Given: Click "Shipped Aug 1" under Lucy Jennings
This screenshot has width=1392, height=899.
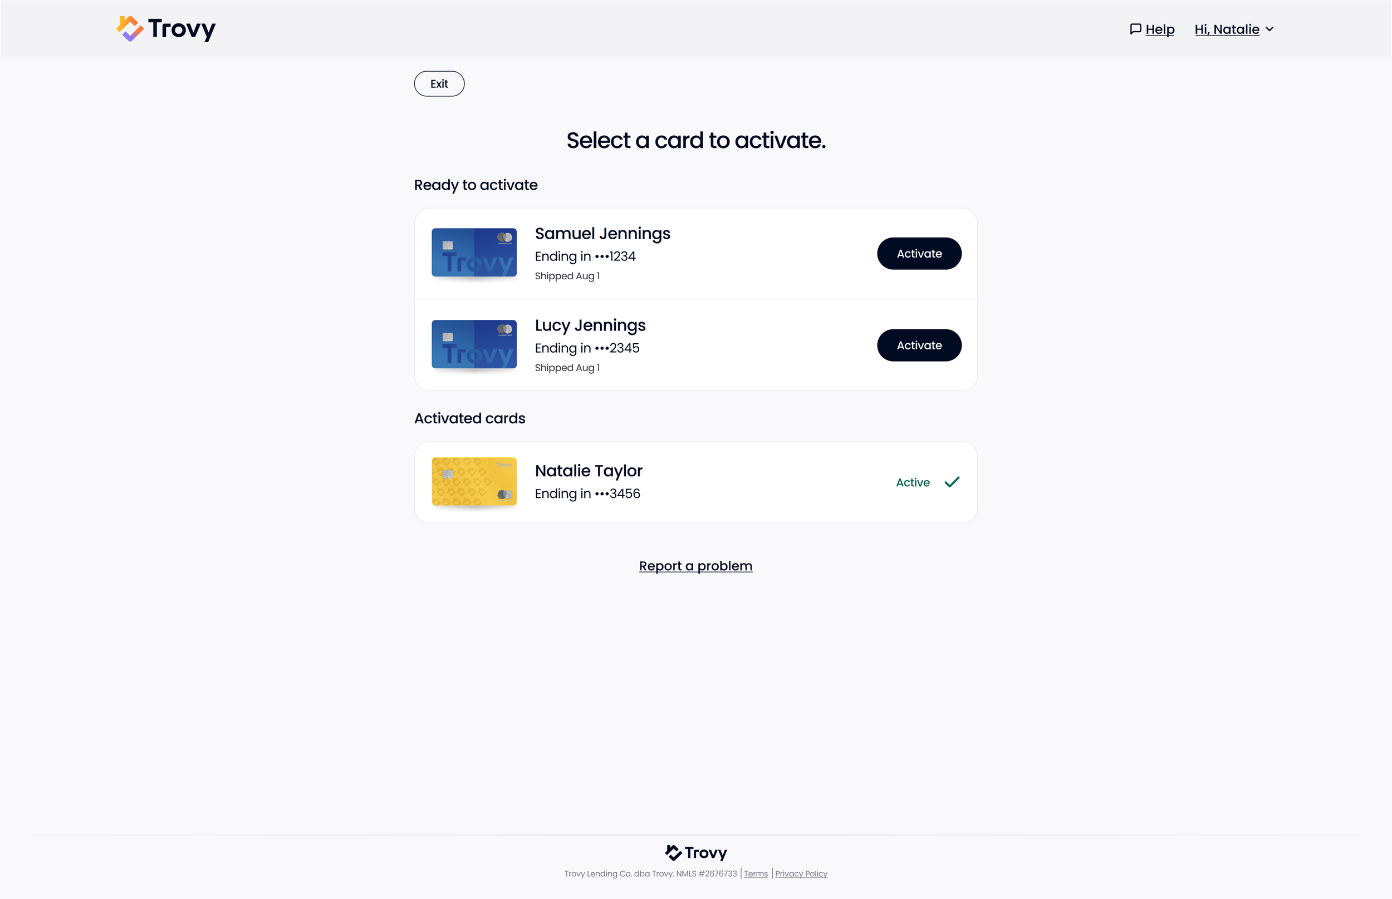Looking at the screenshot, I should pos(567,367).
